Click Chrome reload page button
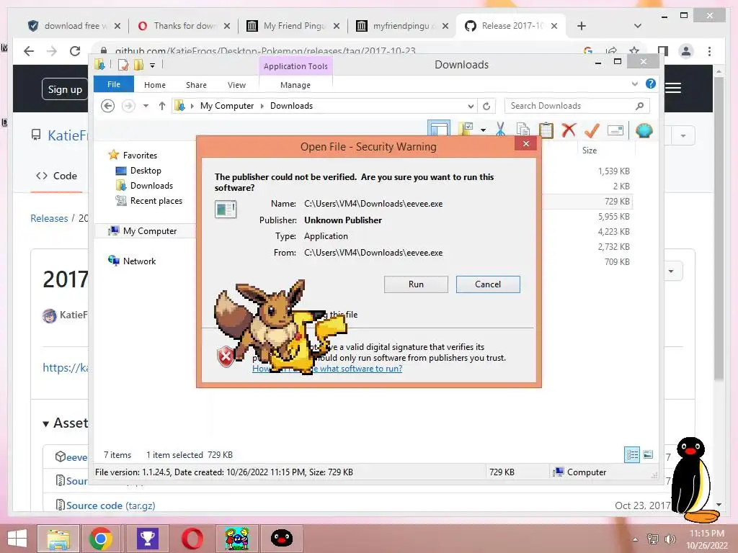Screen dimensions: 738x553 tap(75, 51)
